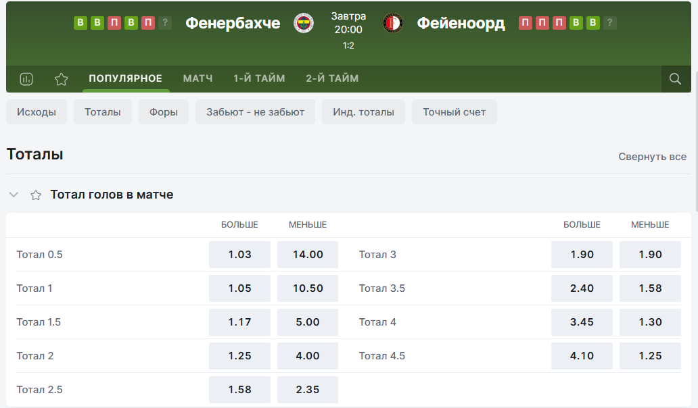
Task: Click the Fenerbahçe club logo
Action: [x=304, y=23]
